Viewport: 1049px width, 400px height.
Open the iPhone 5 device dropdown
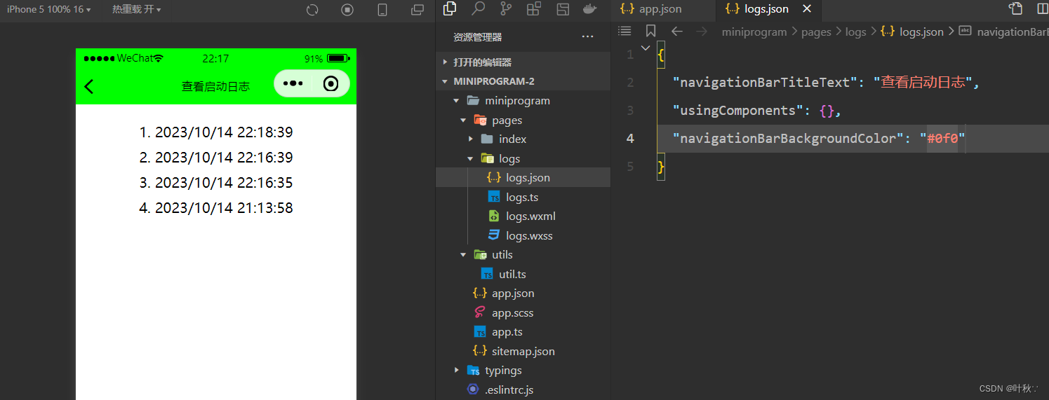(48, 10)
